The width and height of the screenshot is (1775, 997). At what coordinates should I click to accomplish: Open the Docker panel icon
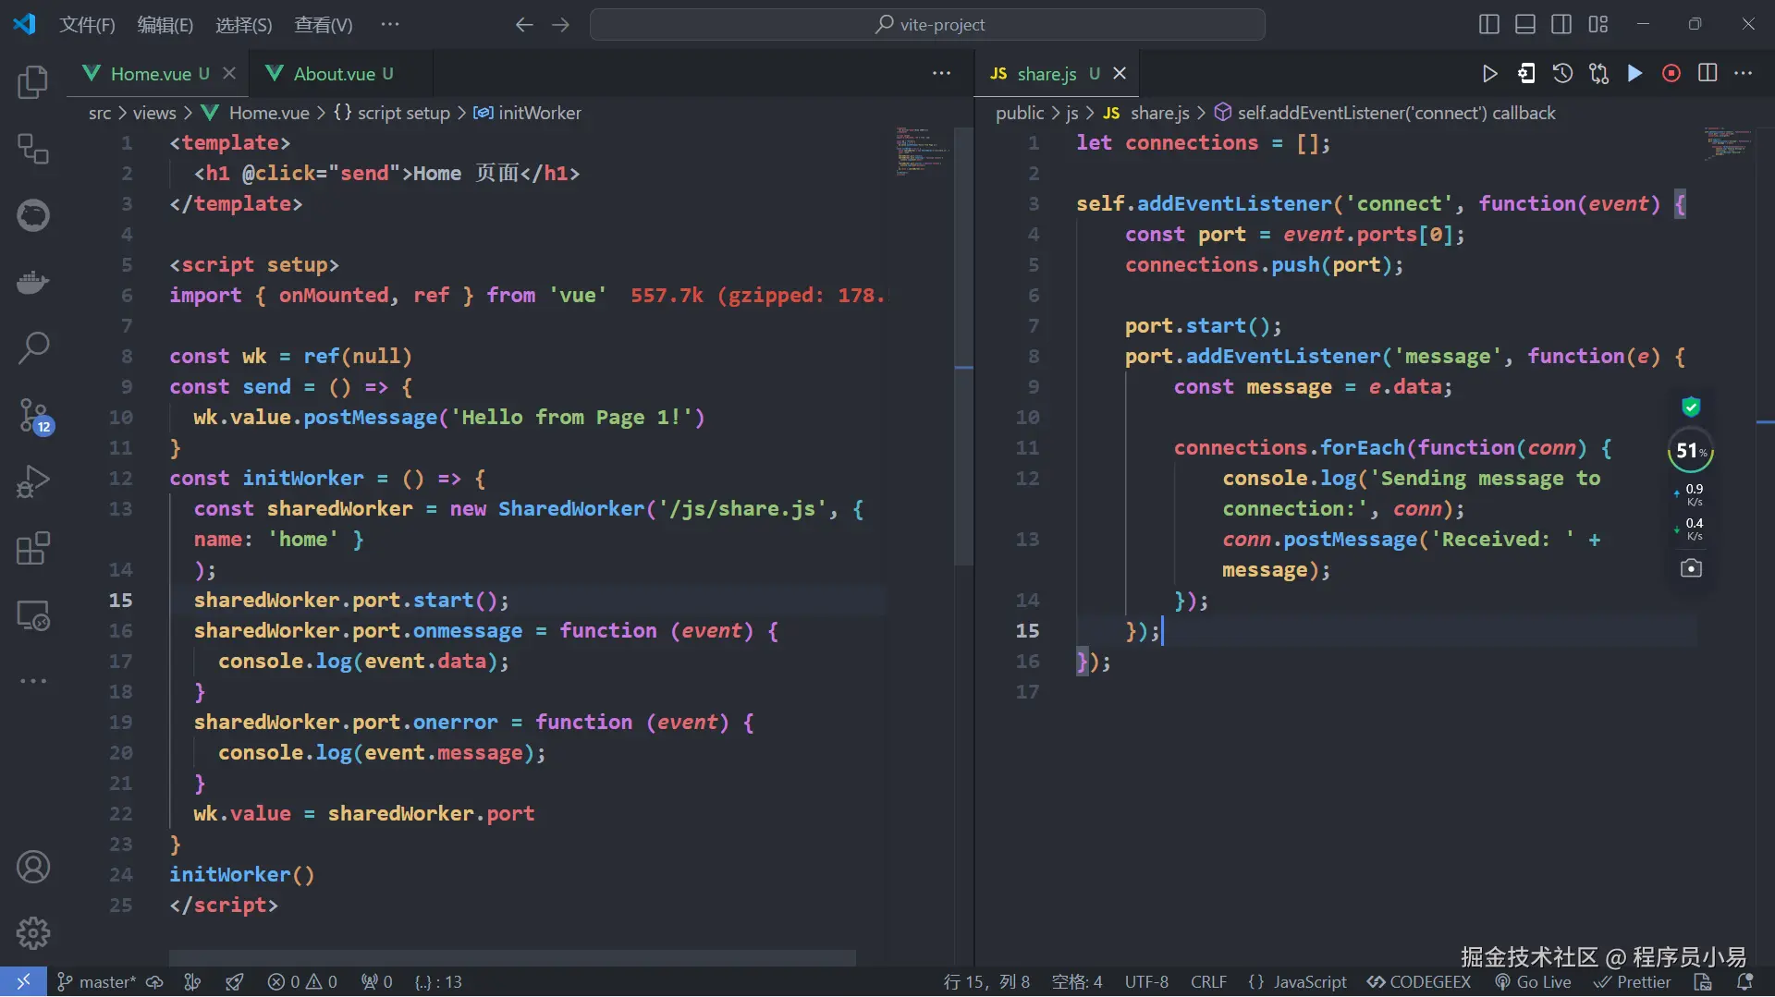(x=33, y=282)
